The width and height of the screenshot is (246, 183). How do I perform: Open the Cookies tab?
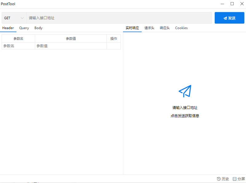point(181,28)
